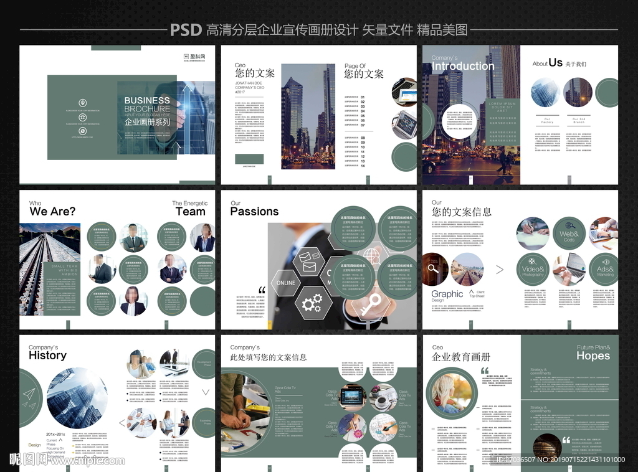Click The Energetic Team heading
Screen dimensions: 638x472
point(189,208)
